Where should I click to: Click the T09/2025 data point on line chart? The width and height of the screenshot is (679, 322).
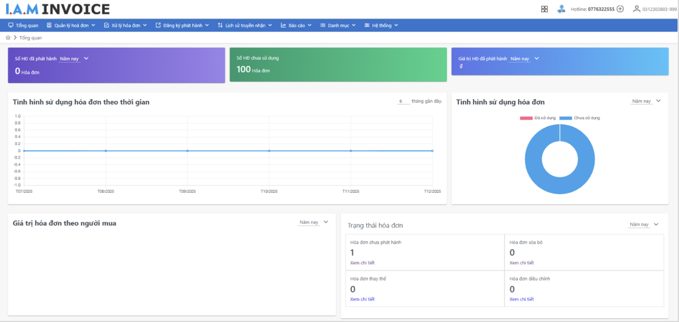[x=187, y=151]
